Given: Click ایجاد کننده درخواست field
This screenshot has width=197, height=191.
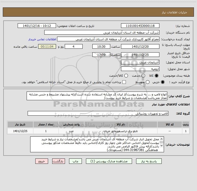Looking at the screenshot, I should pyautogui.click(x=108, y=39).
